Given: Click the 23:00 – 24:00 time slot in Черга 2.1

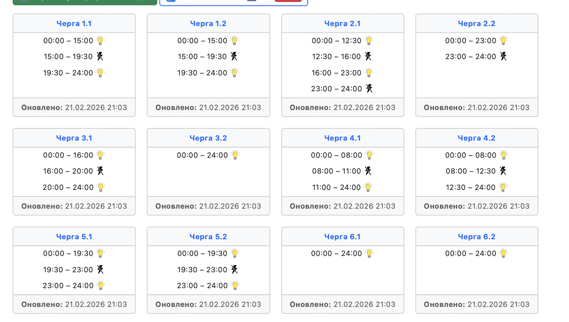Looking at the screenshot, I should pos(336,89).
